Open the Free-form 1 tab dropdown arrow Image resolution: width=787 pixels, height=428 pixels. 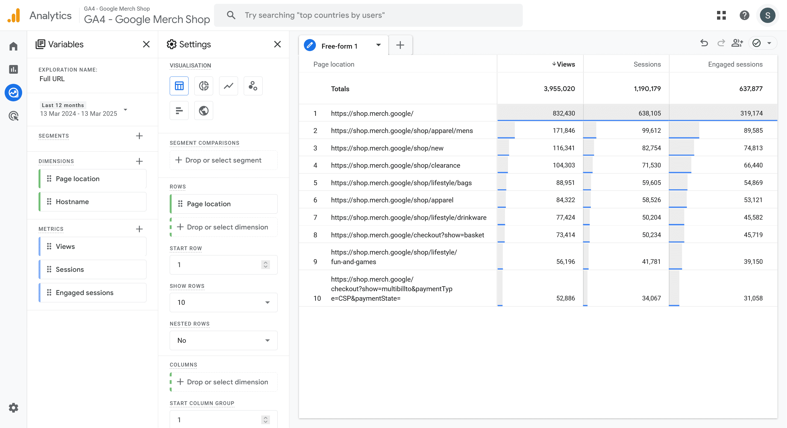[378, 45]
